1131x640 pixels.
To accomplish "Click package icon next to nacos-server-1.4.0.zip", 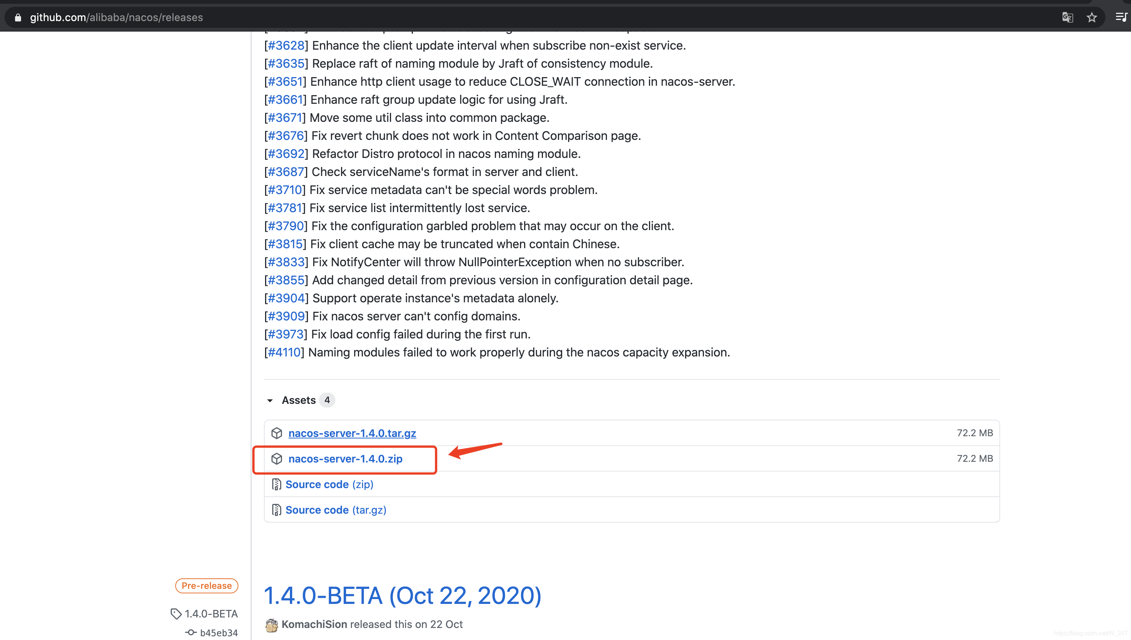I will pos(276,458).
